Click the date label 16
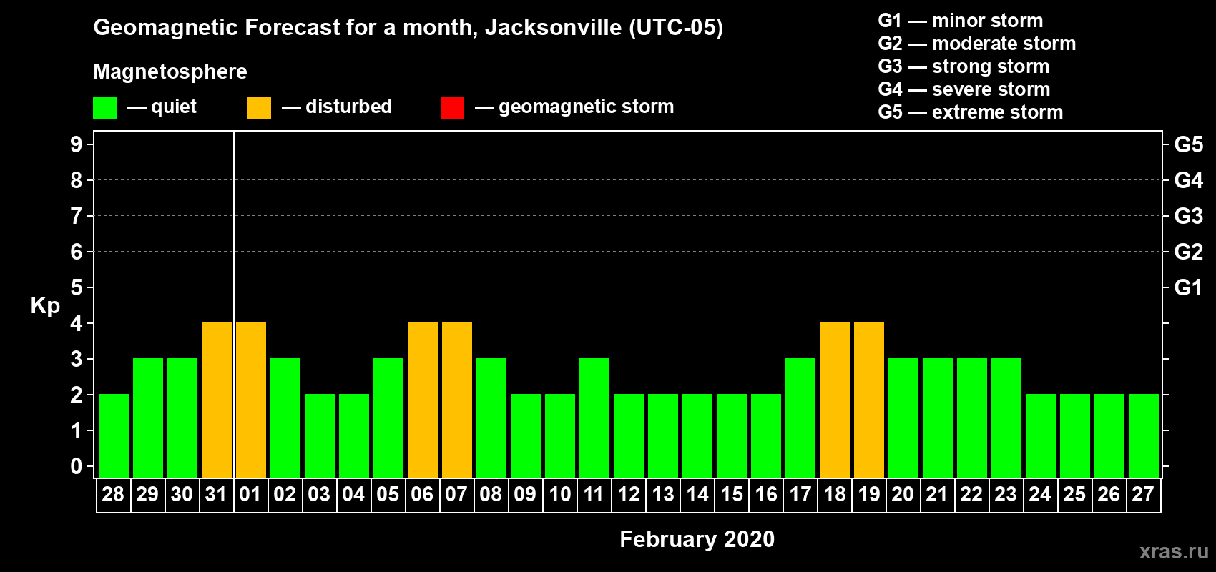The image size is (1216, 572). pyautogui.click(x=766, y=494)
